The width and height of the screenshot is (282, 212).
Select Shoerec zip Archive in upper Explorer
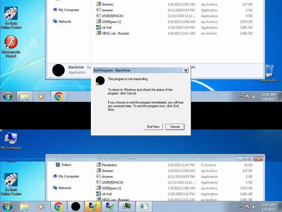[174, 4]
